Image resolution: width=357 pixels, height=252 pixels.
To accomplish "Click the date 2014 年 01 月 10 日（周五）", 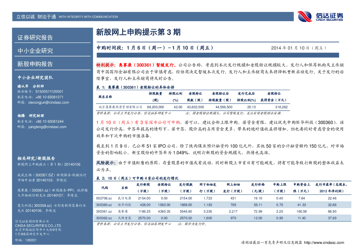I will coord(299,48).
